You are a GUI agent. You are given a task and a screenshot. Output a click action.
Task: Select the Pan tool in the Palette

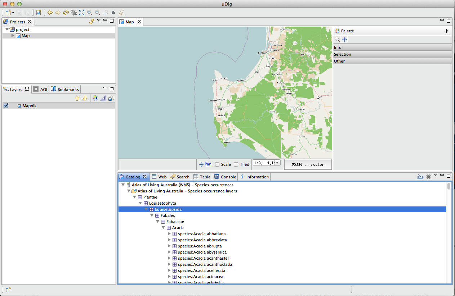(x=344, y=40)
